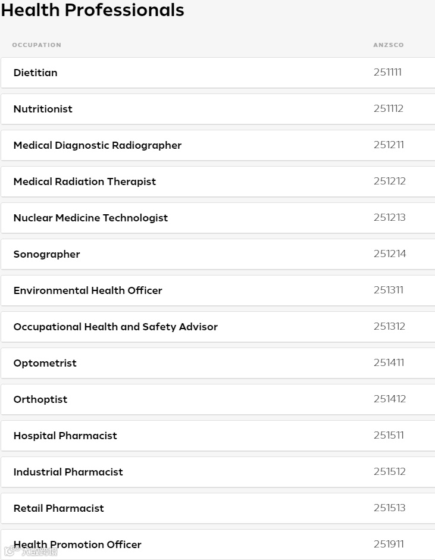Click the Health Professionals heading

tap(93, 10)
